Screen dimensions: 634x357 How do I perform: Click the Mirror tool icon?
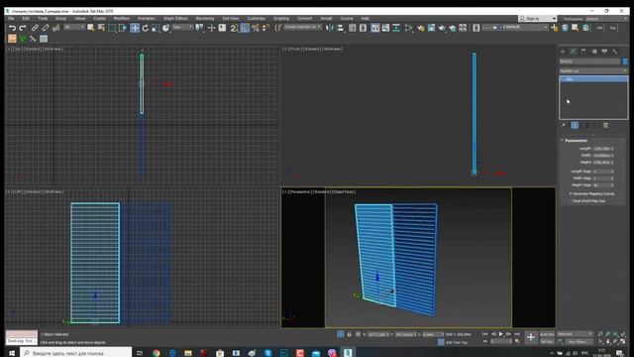coord(330,28)
